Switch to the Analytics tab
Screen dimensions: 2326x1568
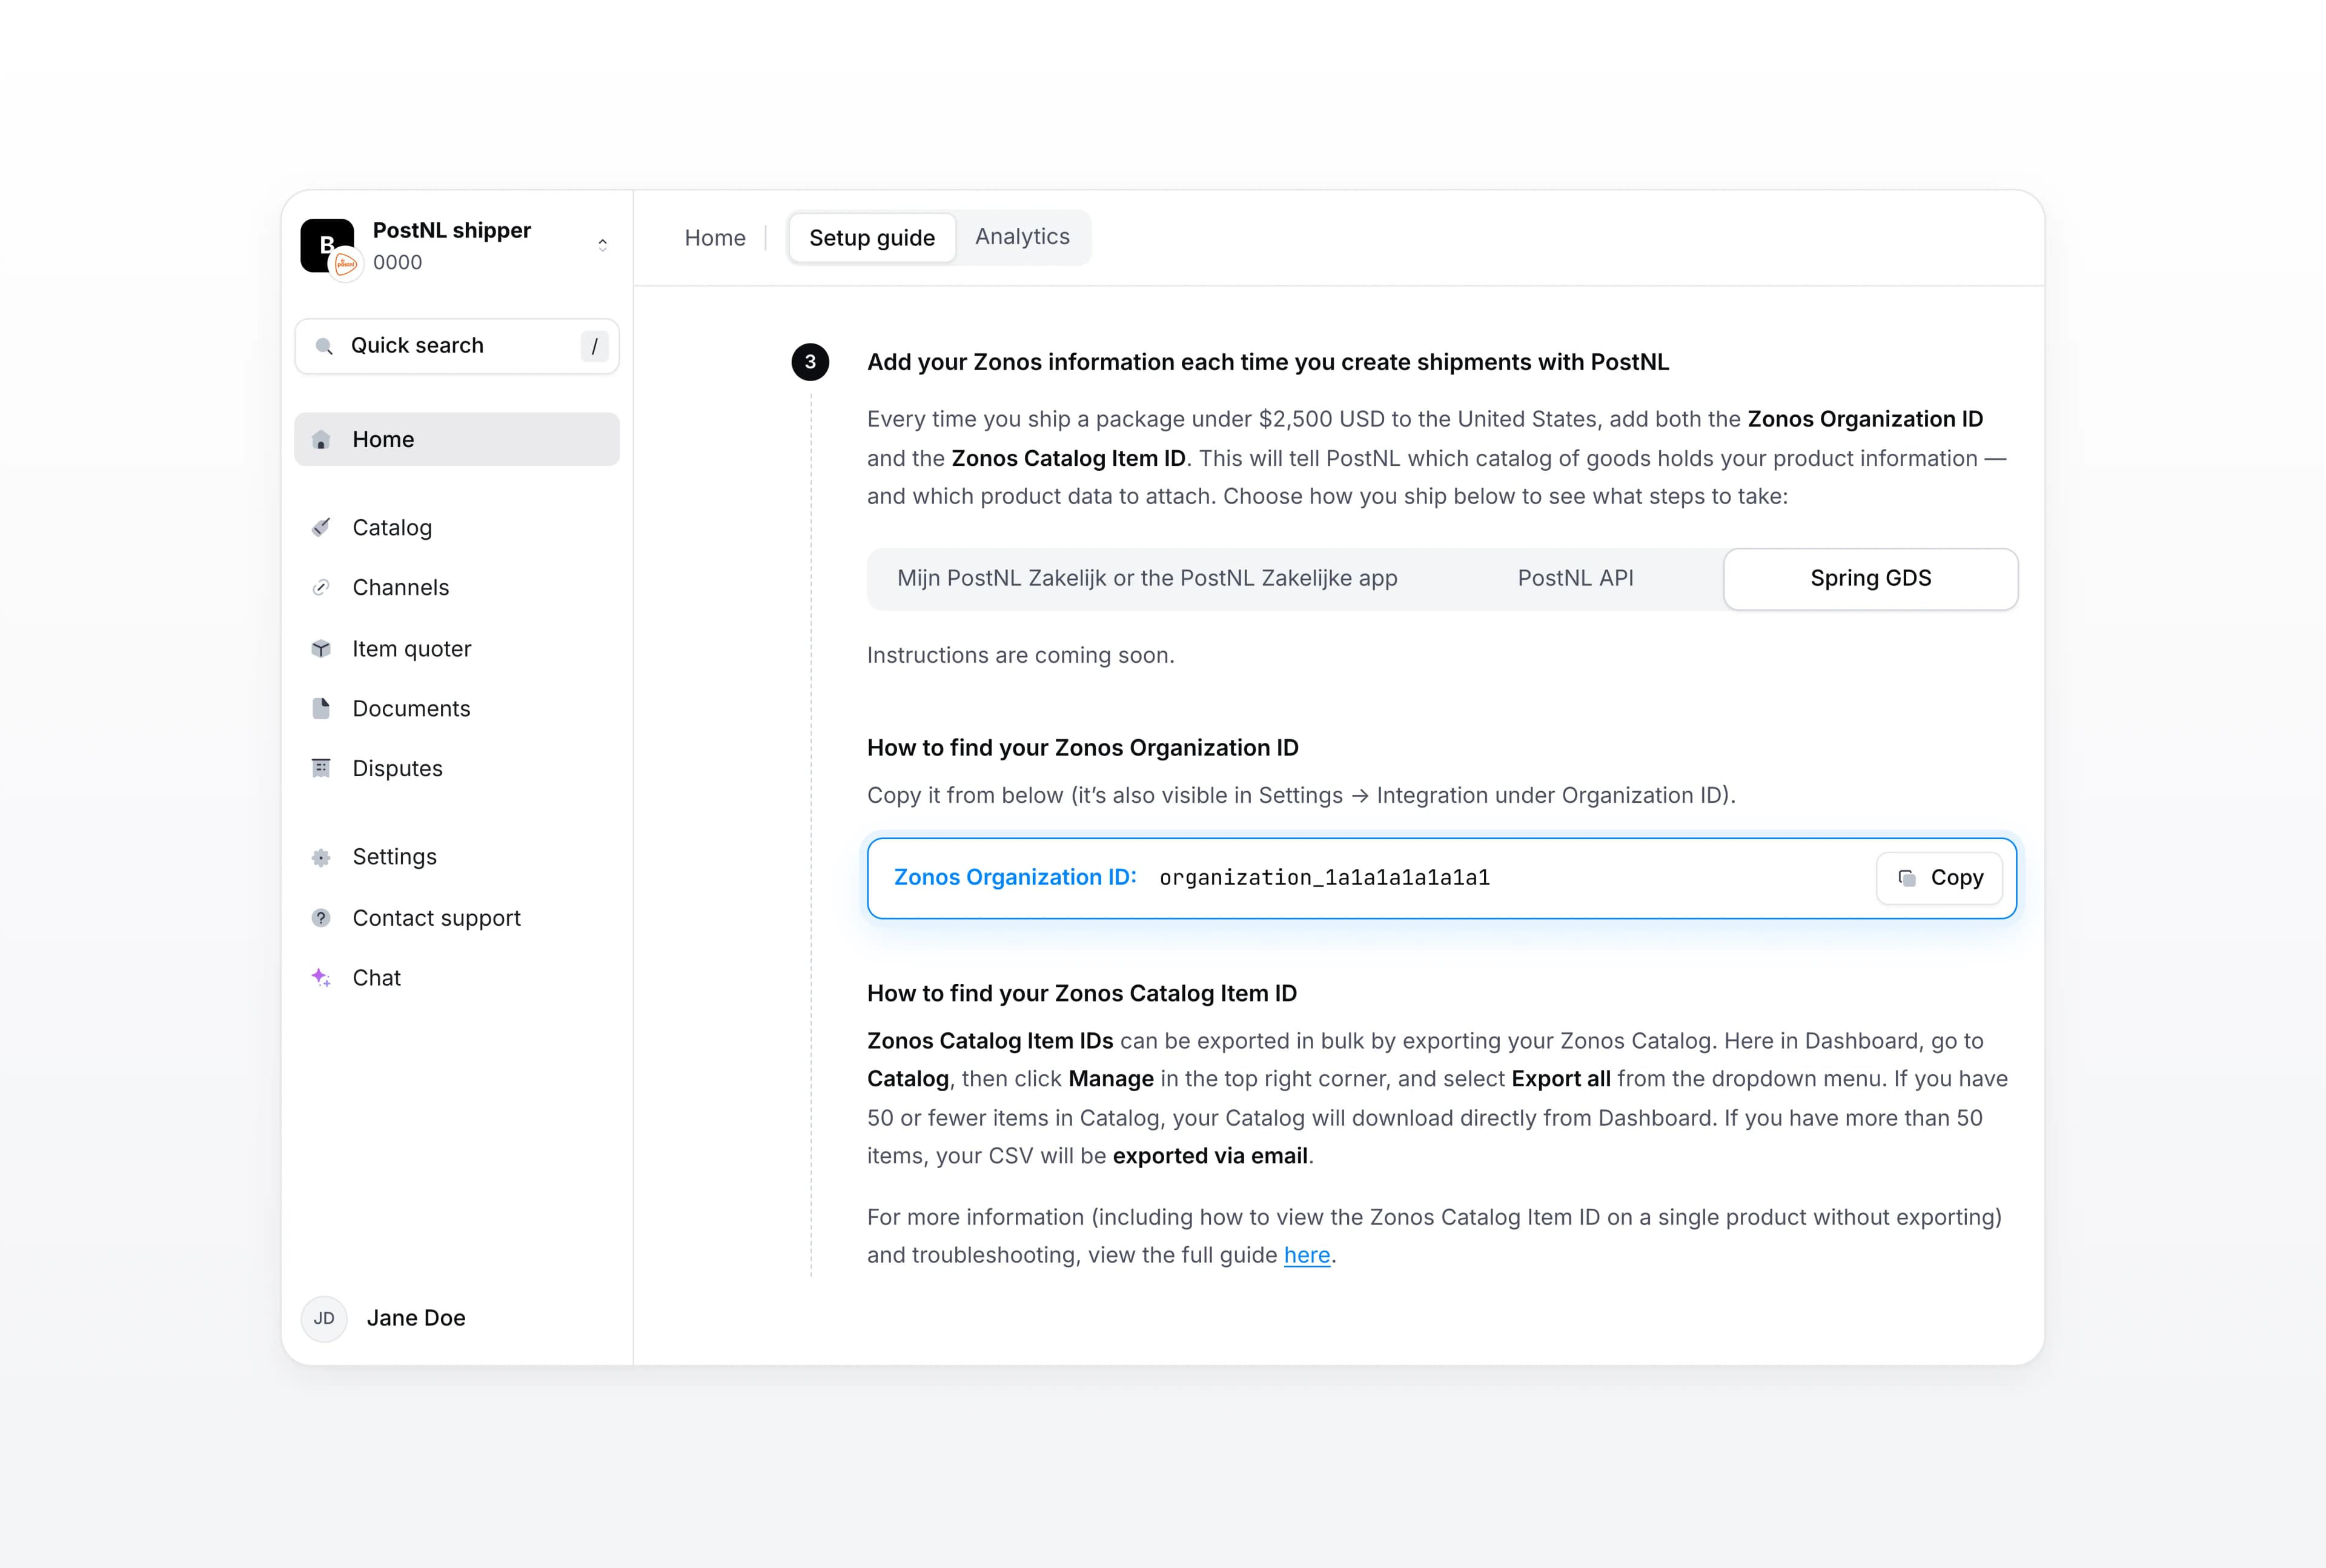click(x=1021, y=237)
